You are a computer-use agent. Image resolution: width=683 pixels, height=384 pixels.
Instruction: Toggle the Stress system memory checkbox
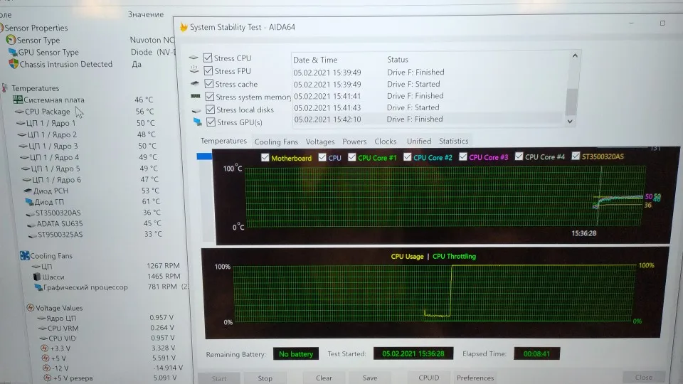tap(209, 97)
